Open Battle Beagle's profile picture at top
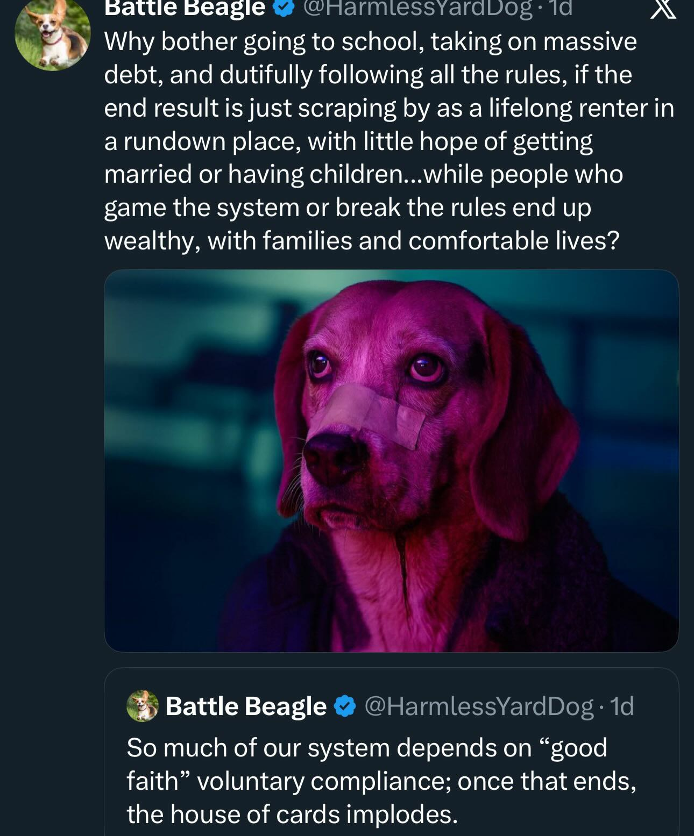The width and height of the screenshot is (694, 836). 52,33
